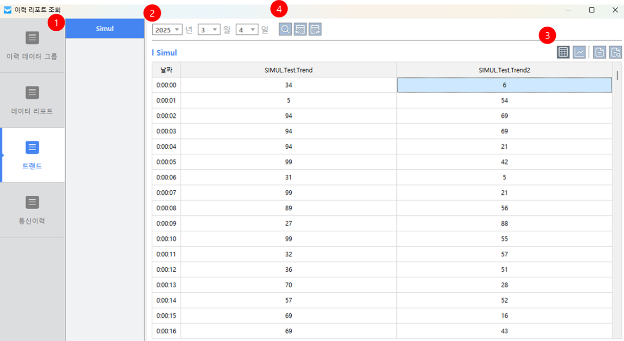The image size is (624, 341).
Task: Open the document preview icon with magnifier
Action: [615, 52]
